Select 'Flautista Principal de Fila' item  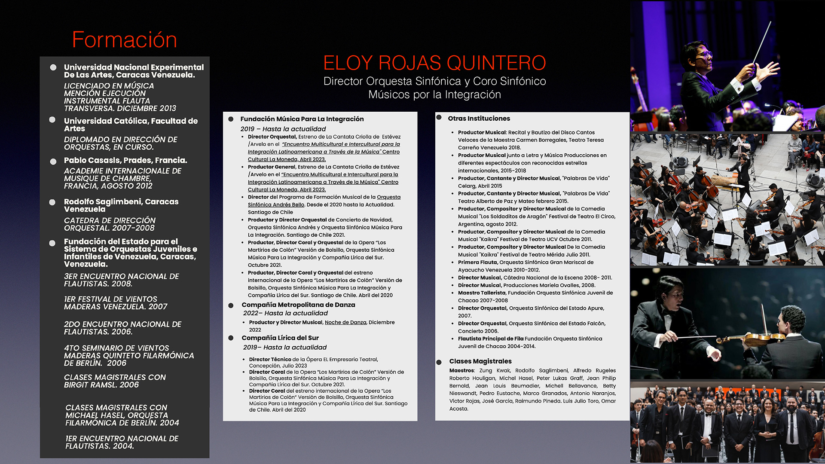tap(530, 342)
